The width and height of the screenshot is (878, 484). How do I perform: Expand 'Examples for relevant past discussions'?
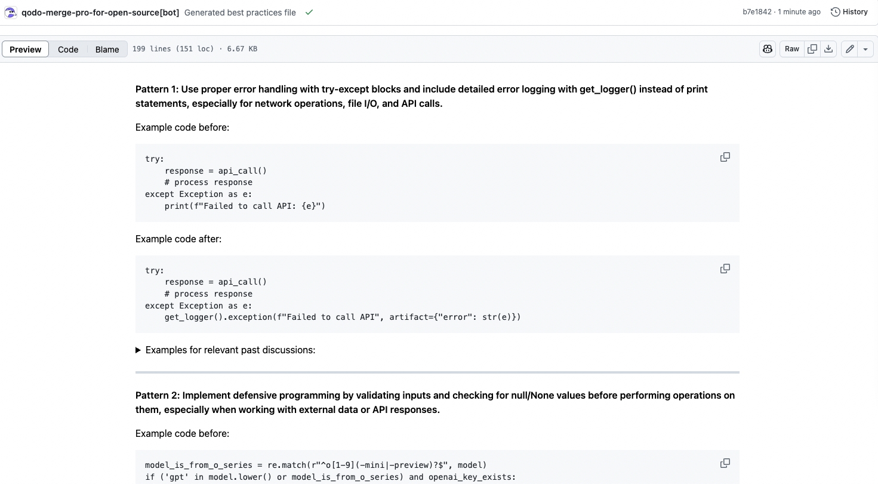[225, 350]
